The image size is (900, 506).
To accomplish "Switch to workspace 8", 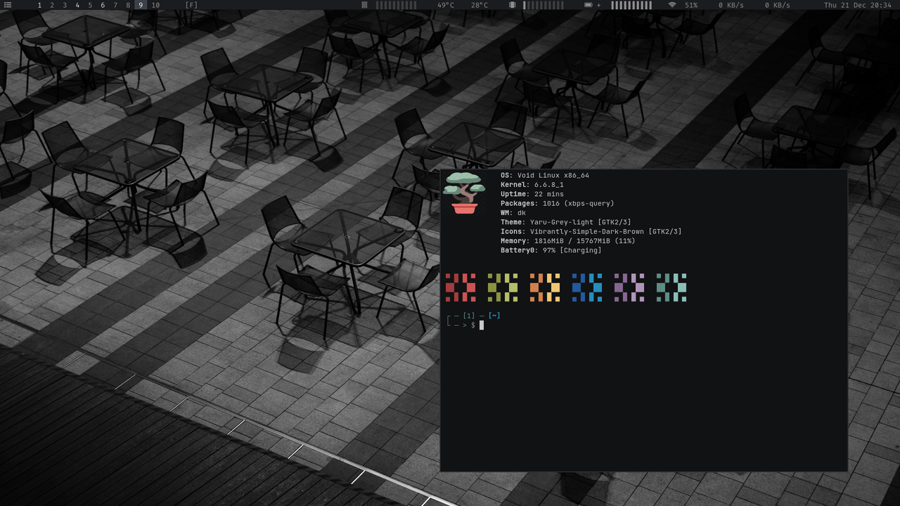I will 128,5.
